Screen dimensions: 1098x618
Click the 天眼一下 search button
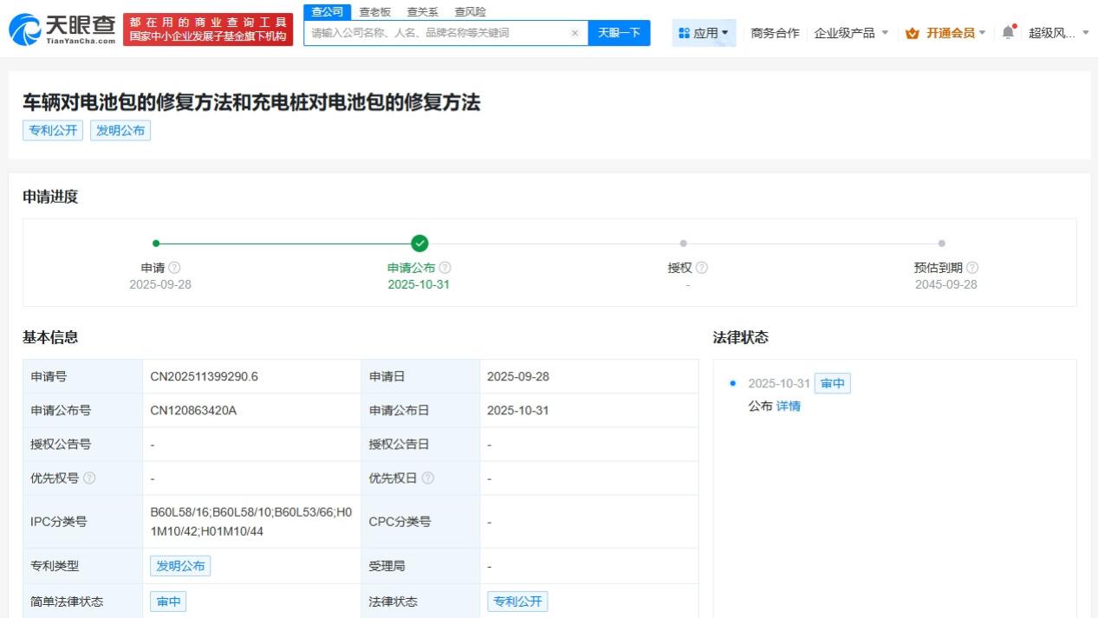click(x=619, y=32)
